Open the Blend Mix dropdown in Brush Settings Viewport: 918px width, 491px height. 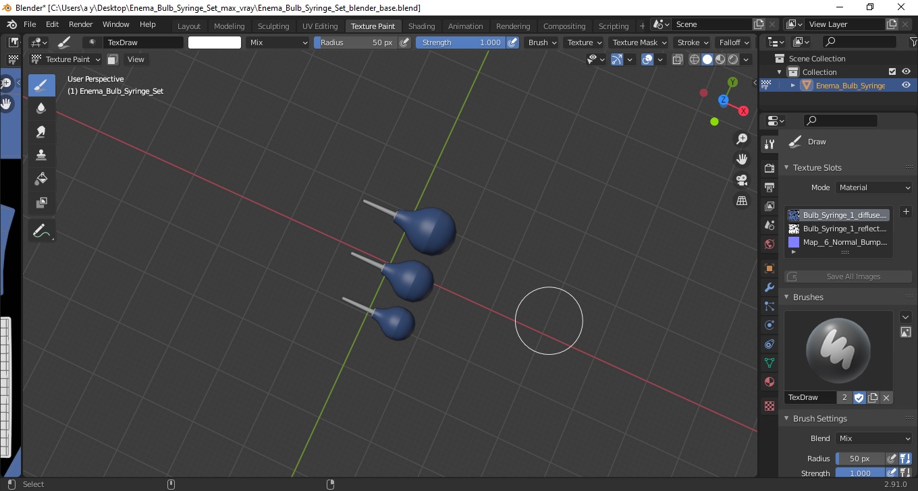873,438
